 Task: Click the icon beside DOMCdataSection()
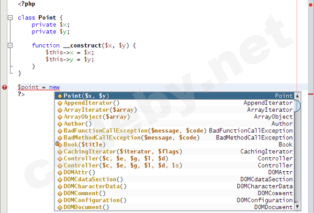pyautogui.click(x=60, y=180)
